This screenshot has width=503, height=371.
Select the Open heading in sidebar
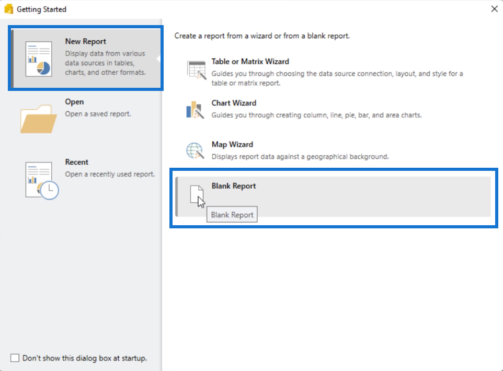pos(74,102)
